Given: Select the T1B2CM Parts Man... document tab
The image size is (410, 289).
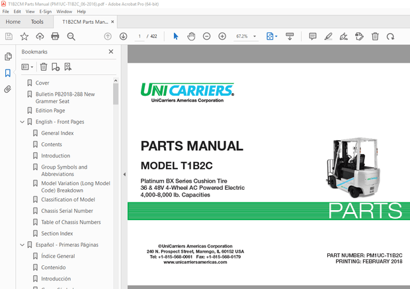Looking at the screenshot, I should pyautogui.click(x=85, y=22).
